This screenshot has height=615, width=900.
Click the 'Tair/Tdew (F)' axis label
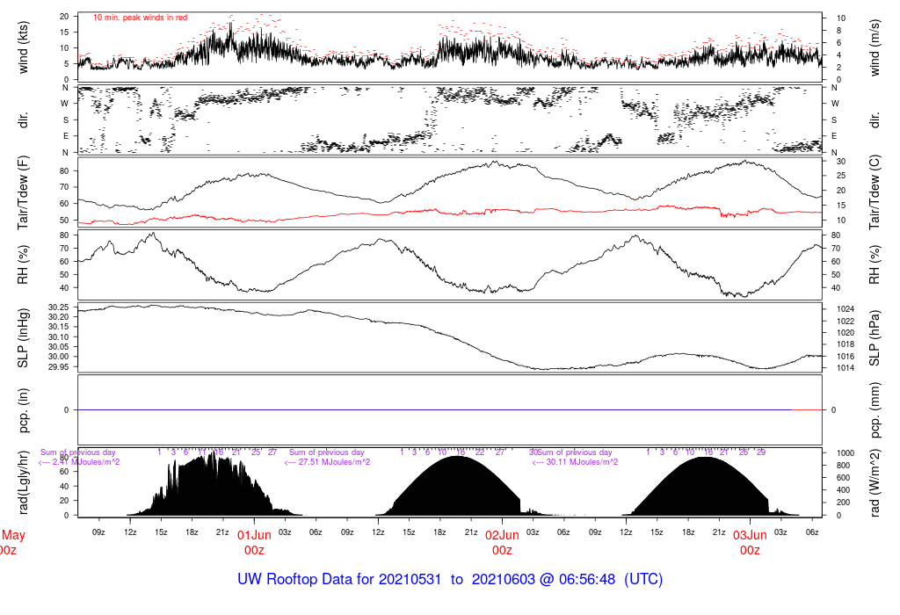click(x=23, y=192)
